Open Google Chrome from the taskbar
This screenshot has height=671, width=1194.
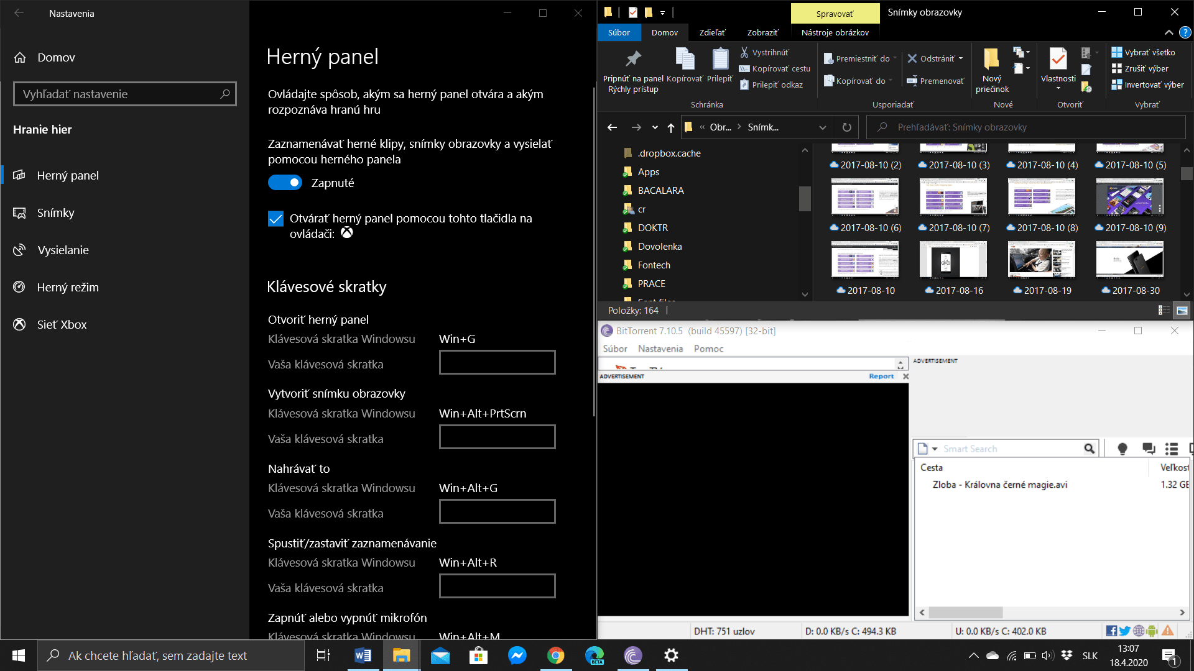[555, 655]
